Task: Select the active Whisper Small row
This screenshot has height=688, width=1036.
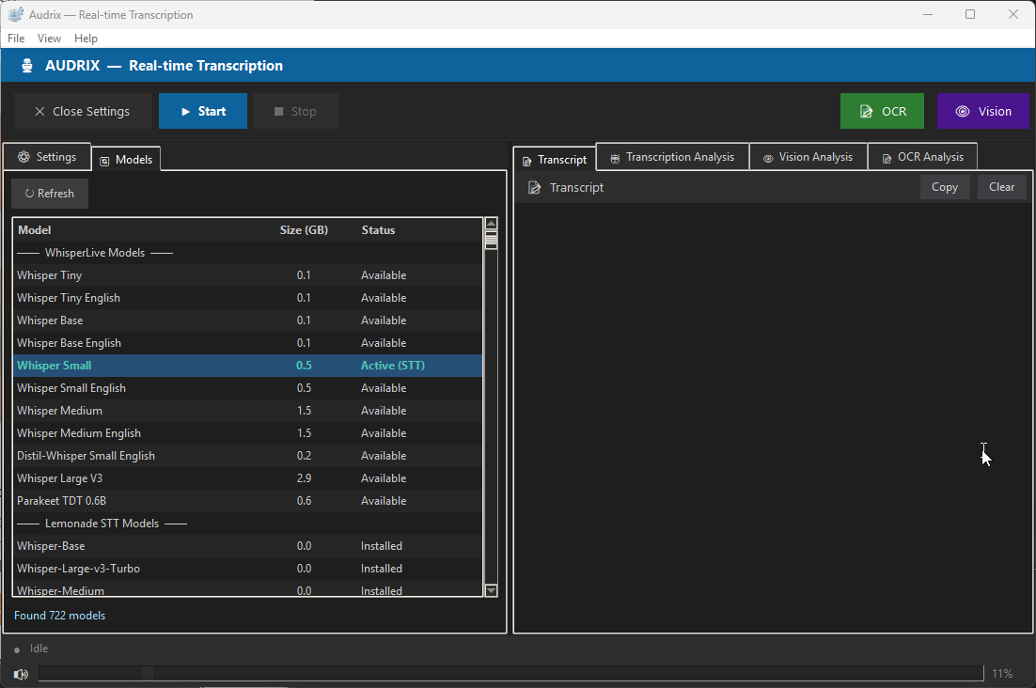Action: click(248, 365)
